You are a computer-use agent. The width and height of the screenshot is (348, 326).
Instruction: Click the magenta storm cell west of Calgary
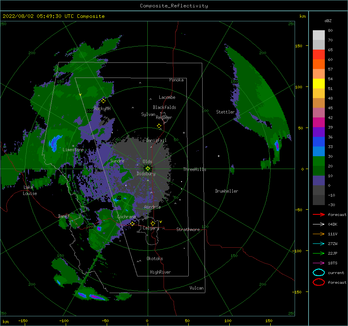pyautogui.click(x=99, y=229)
